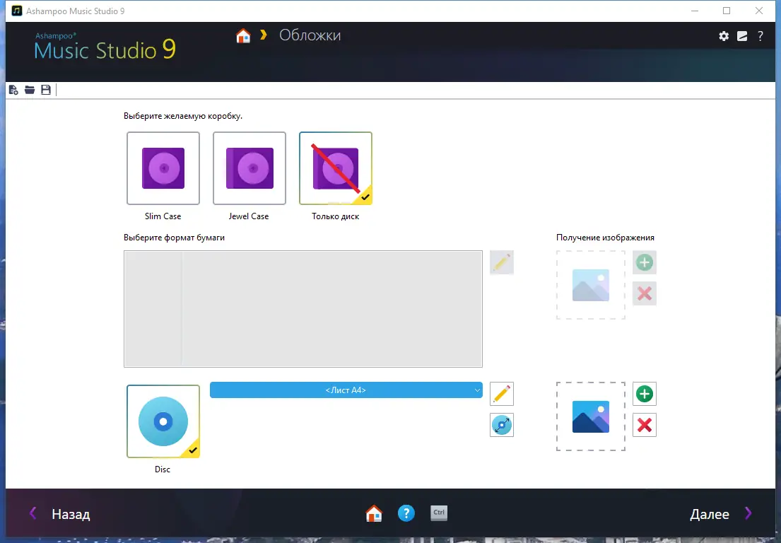Go home via header house icon
781x543 pixels.
pos(243,36)
